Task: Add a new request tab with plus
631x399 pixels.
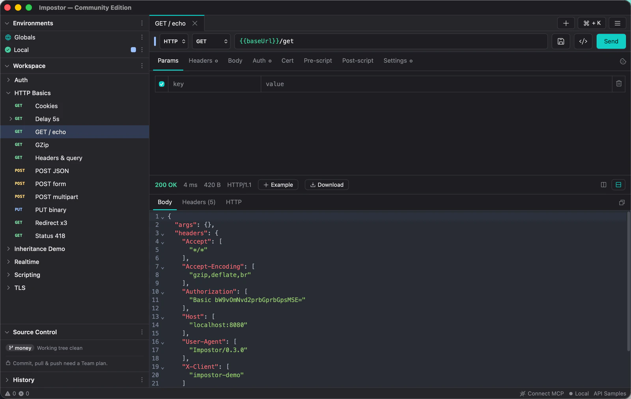Action: (x=566, y=23)
